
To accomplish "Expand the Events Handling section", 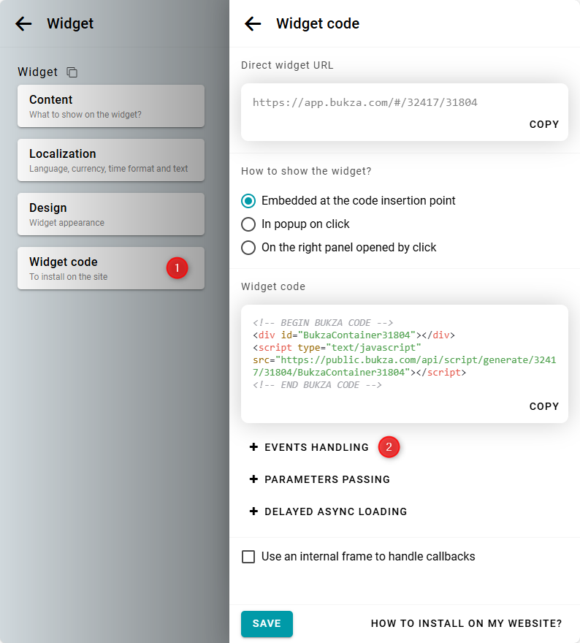I will coord(316,447).
